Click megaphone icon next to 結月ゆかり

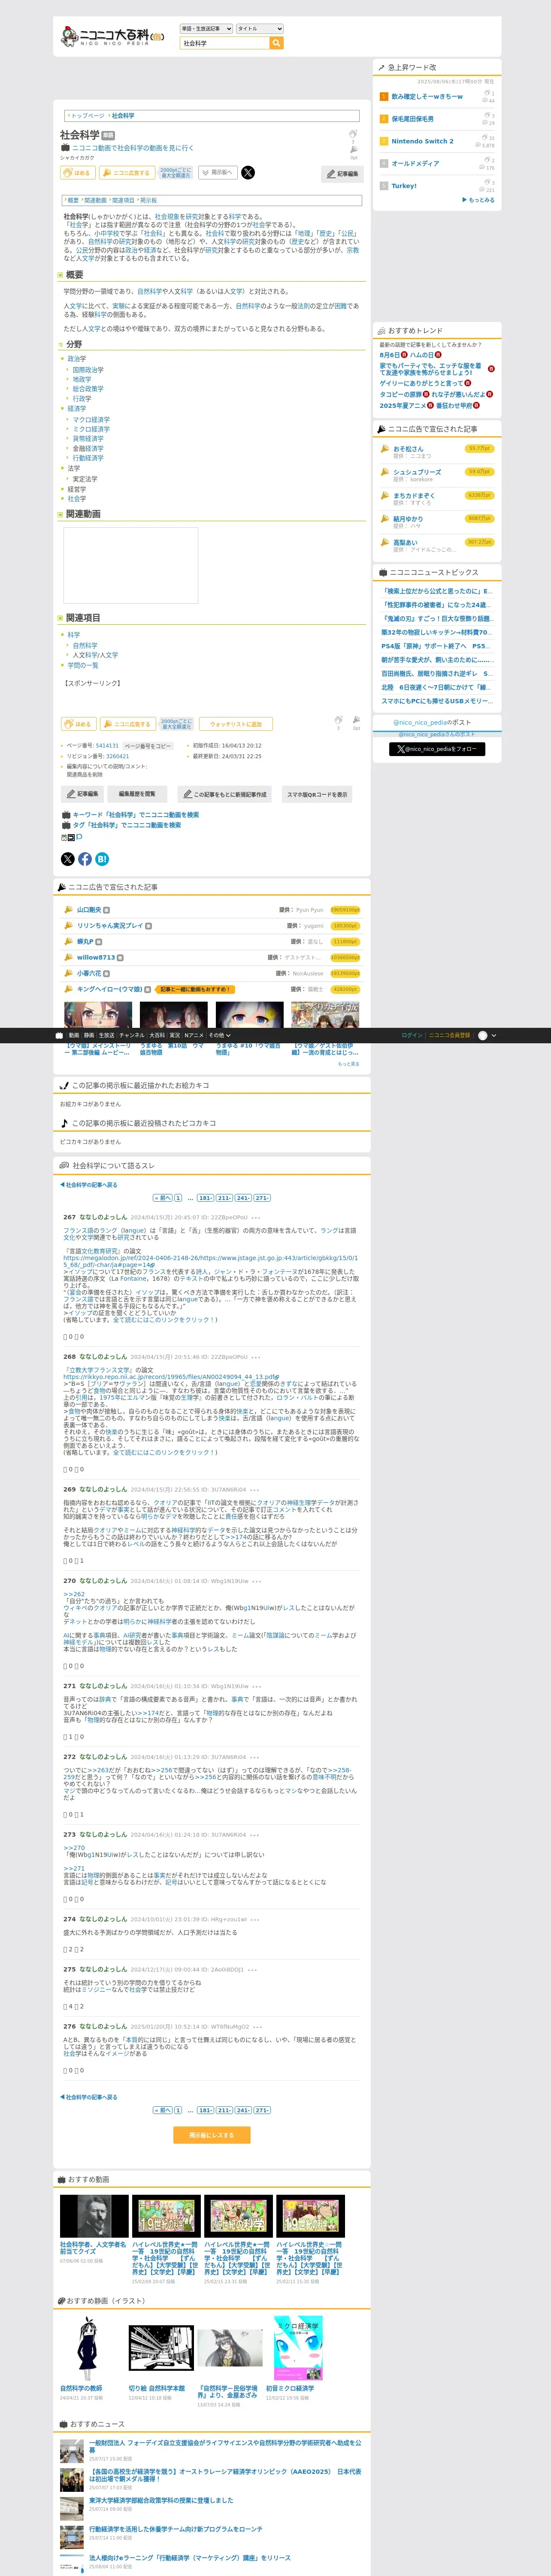385,519
